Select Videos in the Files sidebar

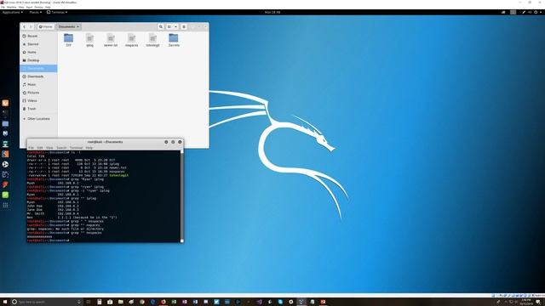coord(38,100)
